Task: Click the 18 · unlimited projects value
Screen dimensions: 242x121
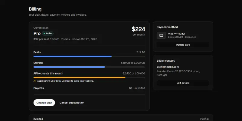Action: point(137,88)
